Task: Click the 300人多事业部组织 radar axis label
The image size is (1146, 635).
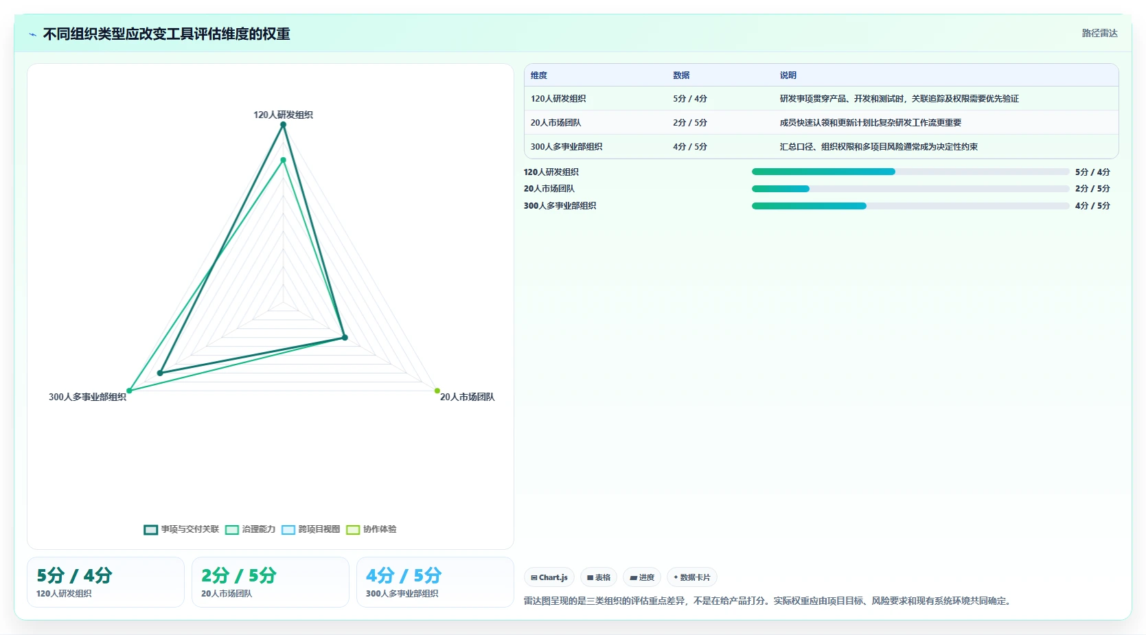Action: coord(87,397)
